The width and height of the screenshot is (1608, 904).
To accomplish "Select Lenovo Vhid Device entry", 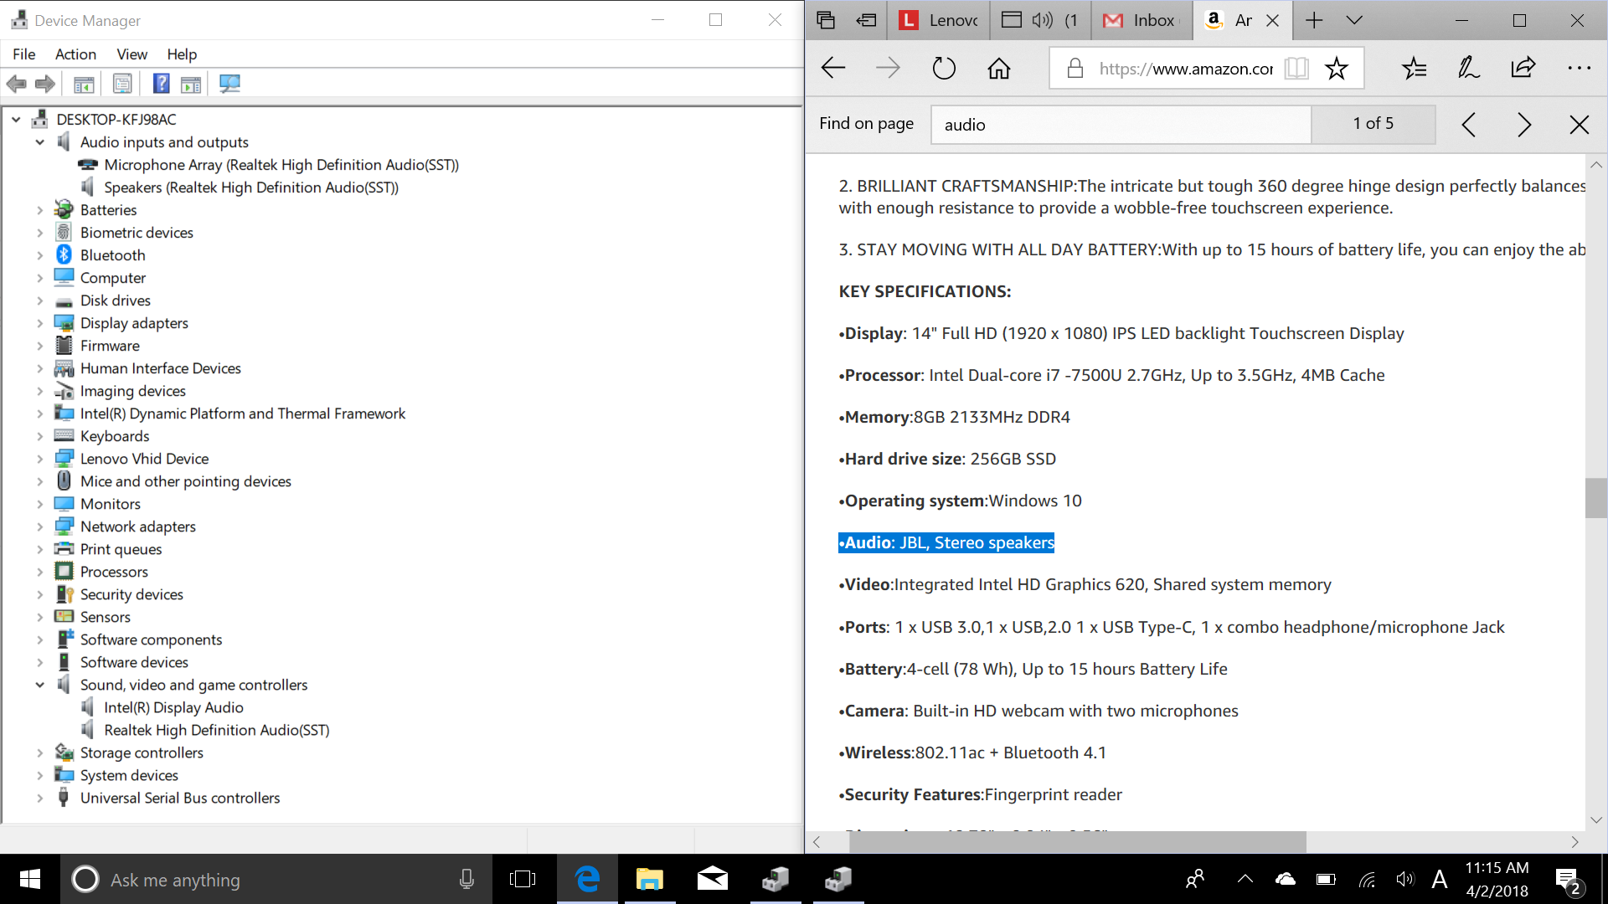I will (144, 459).
